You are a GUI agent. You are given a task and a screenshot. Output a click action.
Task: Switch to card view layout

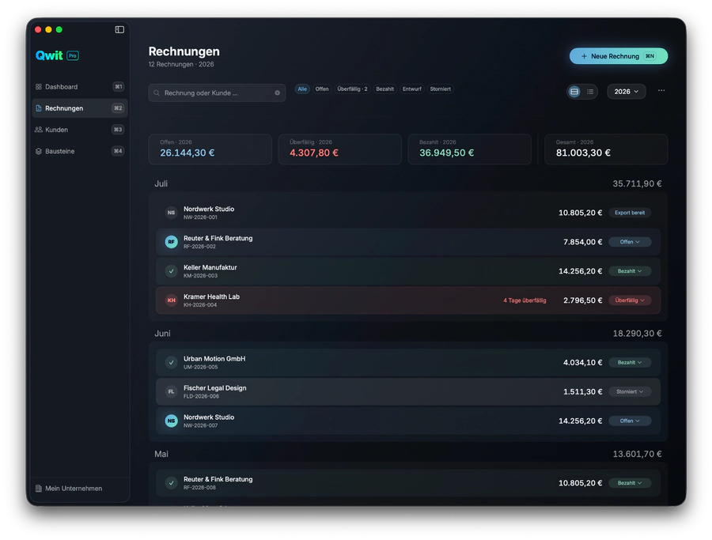point(574,92)
